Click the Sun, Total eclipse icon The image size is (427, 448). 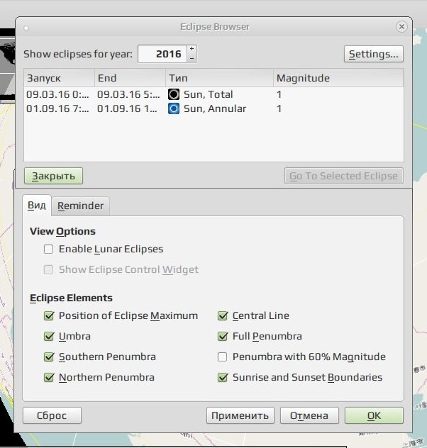tap(174, 94)
